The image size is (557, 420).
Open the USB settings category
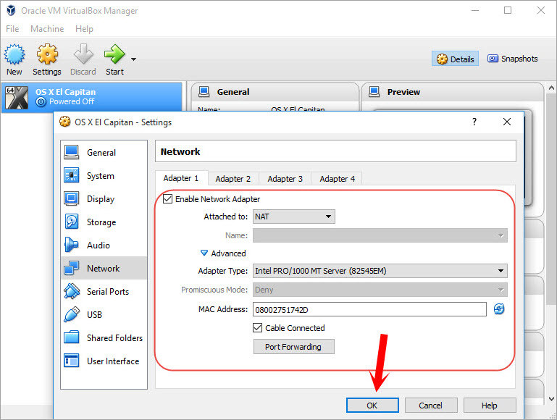[104, 314]
